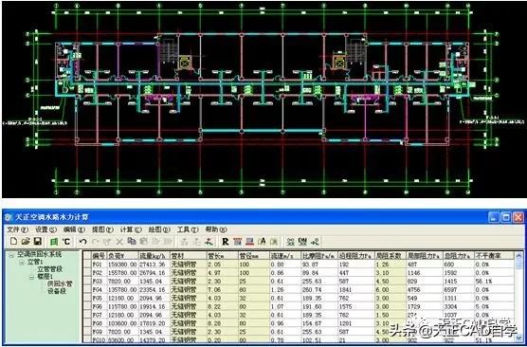The height and width of the screenshot is (347, 527).
Task: Click pipe diameter cell 25 in FG3 row
Action: point(254,281)
